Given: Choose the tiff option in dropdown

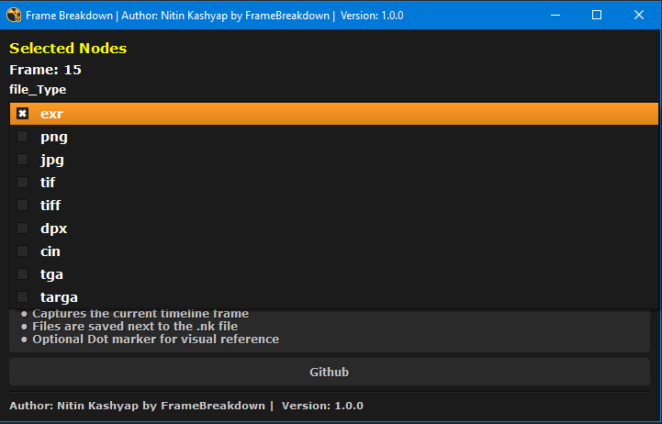Looking at the screenshot, I should [50, 206].
